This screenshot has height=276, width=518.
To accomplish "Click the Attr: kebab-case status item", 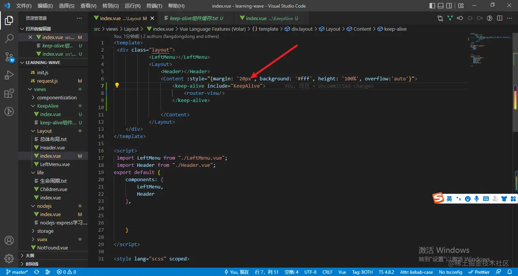I will [416, 272].
